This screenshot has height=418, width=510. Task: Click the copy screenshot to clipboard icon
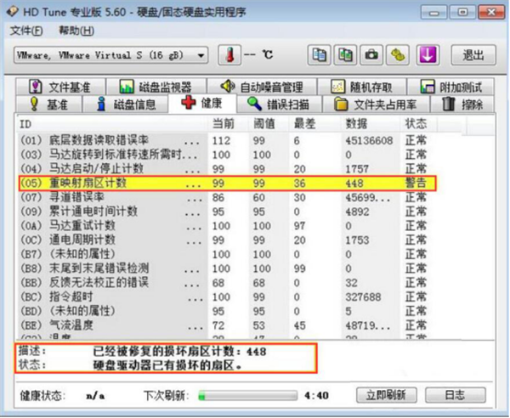click(345, 55)
